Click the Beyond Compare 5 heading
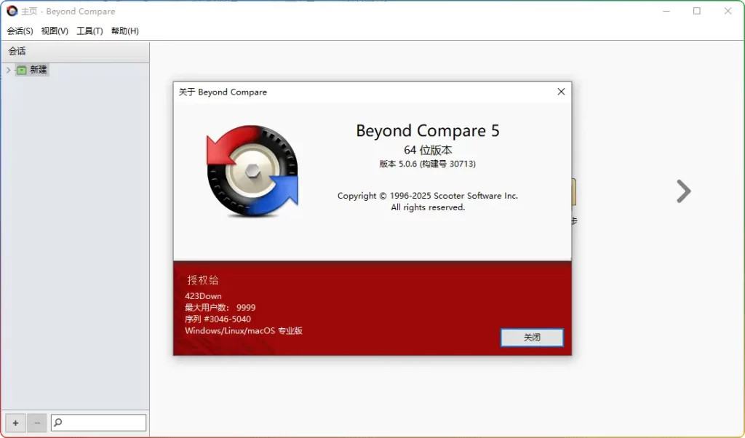 point(428,131)
